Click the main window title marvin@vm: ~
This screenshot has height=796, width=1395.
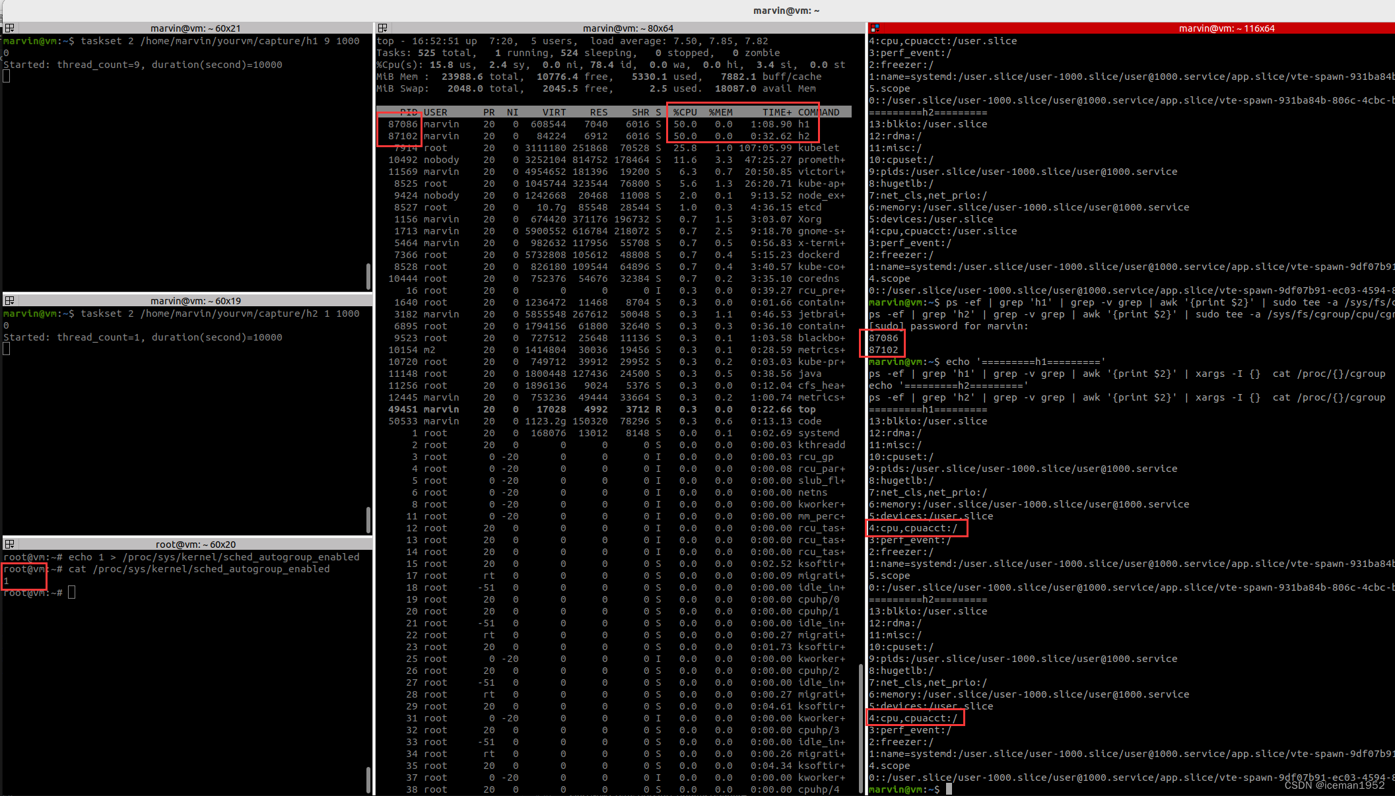786,11
